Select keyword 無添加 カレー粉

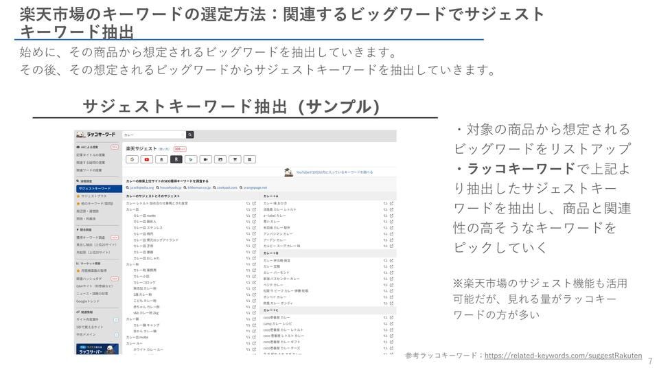(x=145, y=288)
